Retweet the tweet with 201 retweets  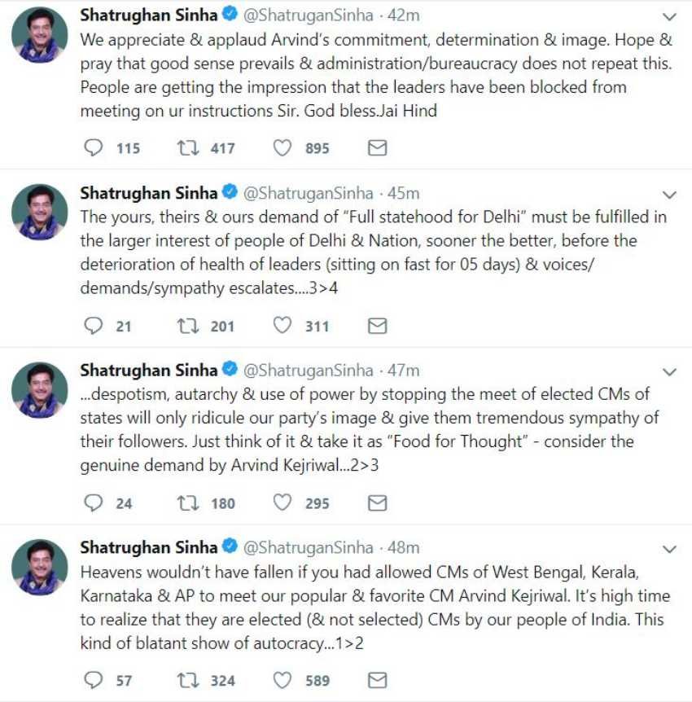point(188,326)
